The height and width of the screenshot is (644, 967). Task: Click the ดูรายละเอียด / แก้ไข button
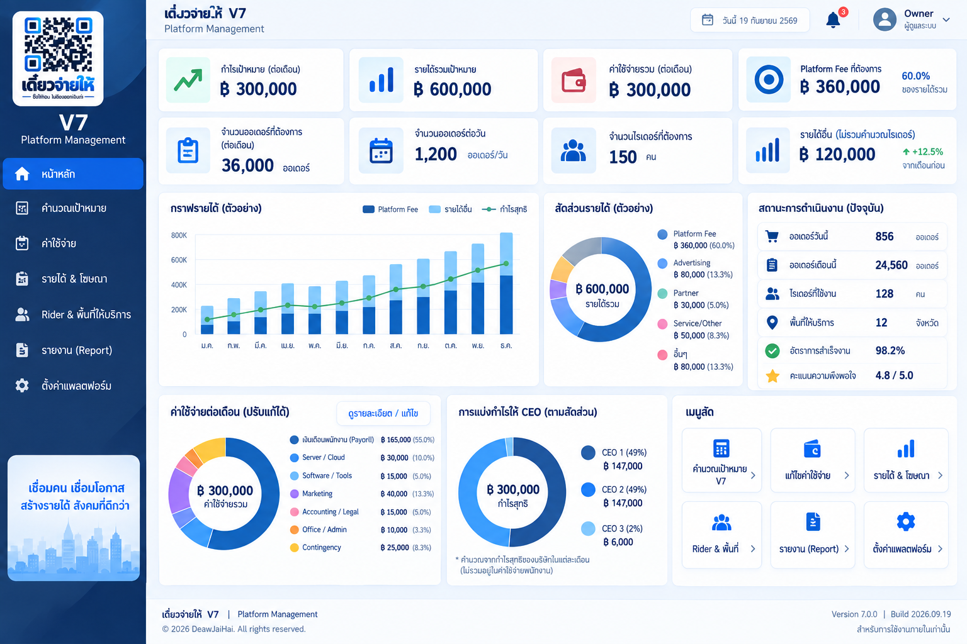coord(383,413)
